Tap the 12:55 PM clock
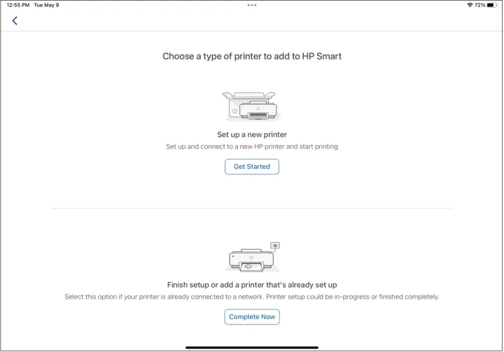This screenshot has height=352, width=504. coord(16,5)
